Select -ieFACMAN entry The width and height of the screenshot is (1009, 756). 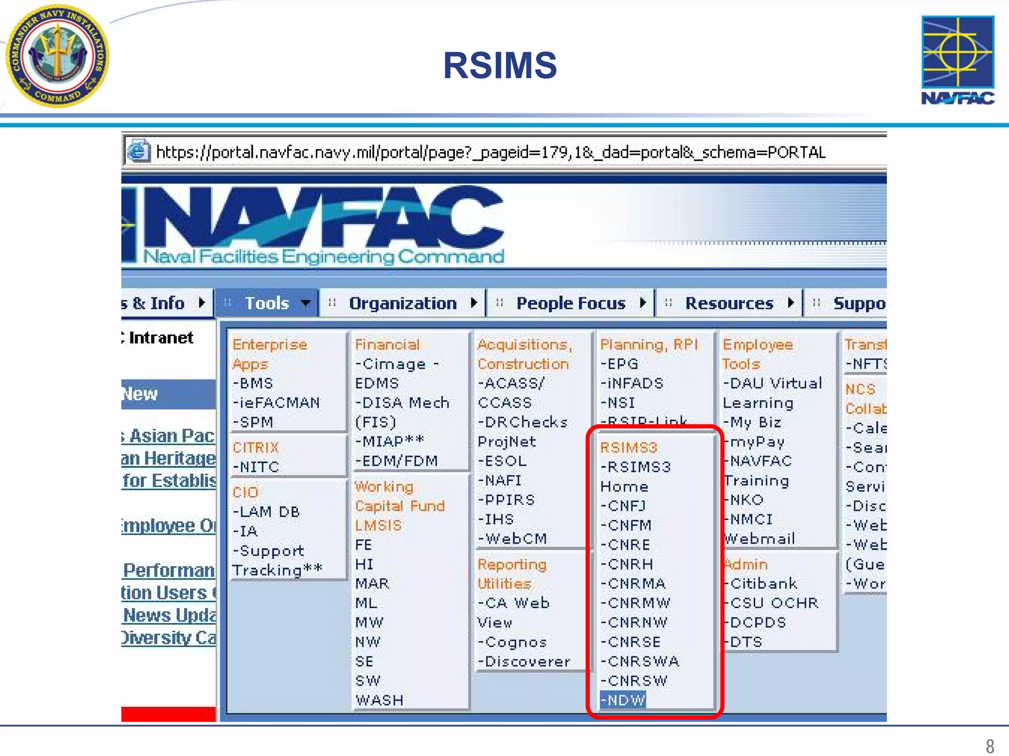click(276, 403)
